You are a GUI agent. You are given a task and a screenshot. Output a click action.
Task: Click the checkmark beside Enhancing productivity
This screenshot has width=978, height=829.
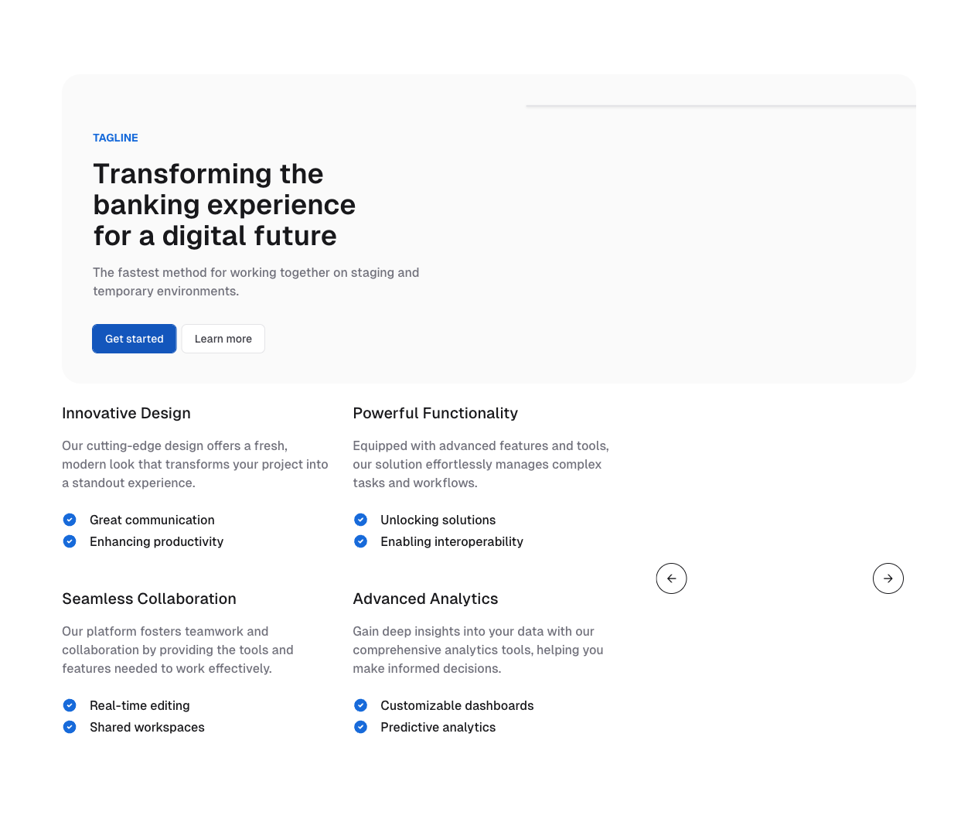pyautogui.click(x=70, y=541)
